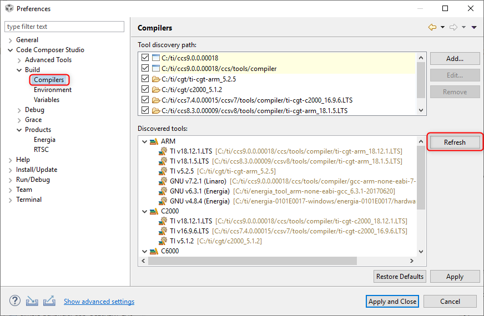Click the Refresh button

pyautogui.click(x=455, y=142)
